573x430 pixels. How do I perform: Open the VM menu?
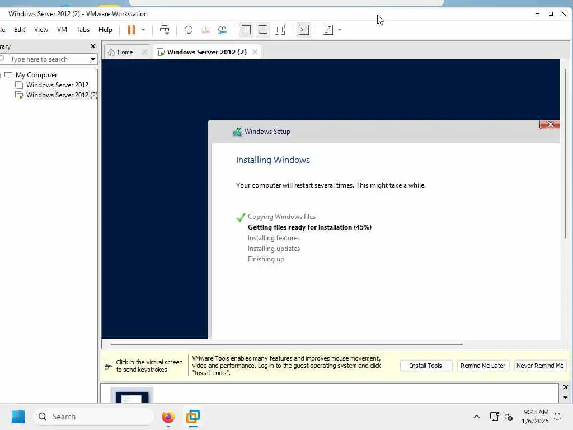coord(62,30)
